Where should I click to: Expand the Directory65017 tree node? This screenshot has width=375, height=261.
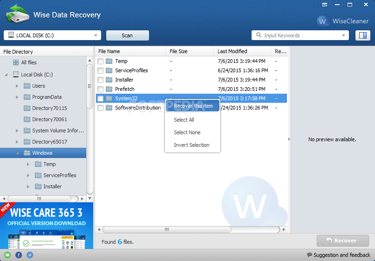pyautogui.click(x=17, y=142)
